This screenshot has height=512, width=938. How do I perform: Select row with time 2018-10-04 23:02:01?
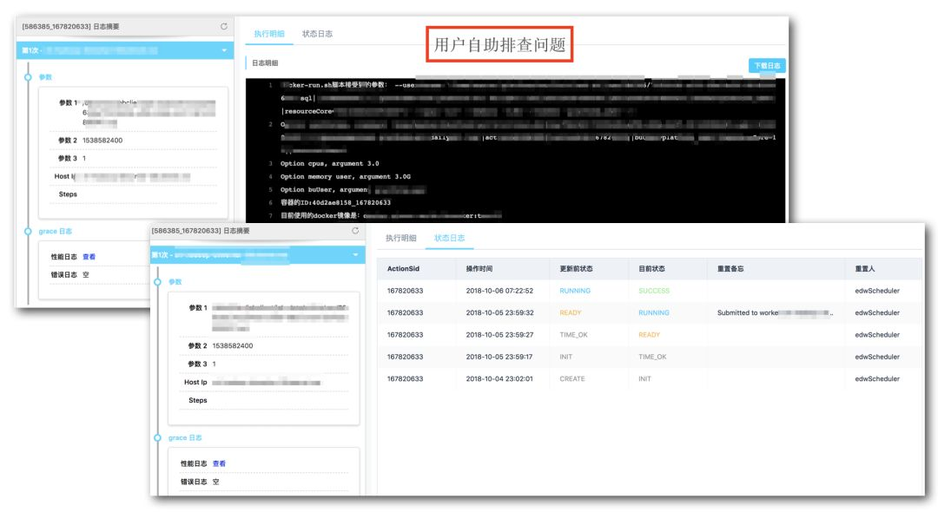[x=649, y=378]
